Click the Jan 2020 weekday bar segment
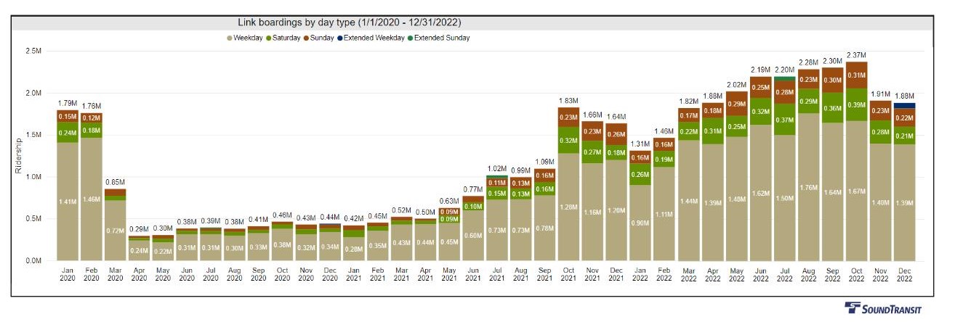955x322 pixels. [x=68, y=202]
